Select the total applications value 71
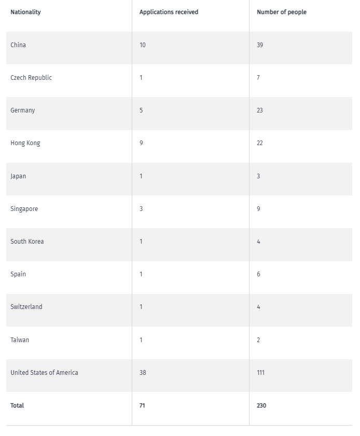Viewport: 360px width, 436px height. click(x=142, y=405)
